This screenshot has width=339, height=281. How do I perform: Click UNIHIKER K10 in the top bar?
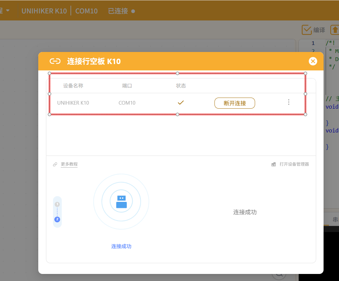click(44, 11)
